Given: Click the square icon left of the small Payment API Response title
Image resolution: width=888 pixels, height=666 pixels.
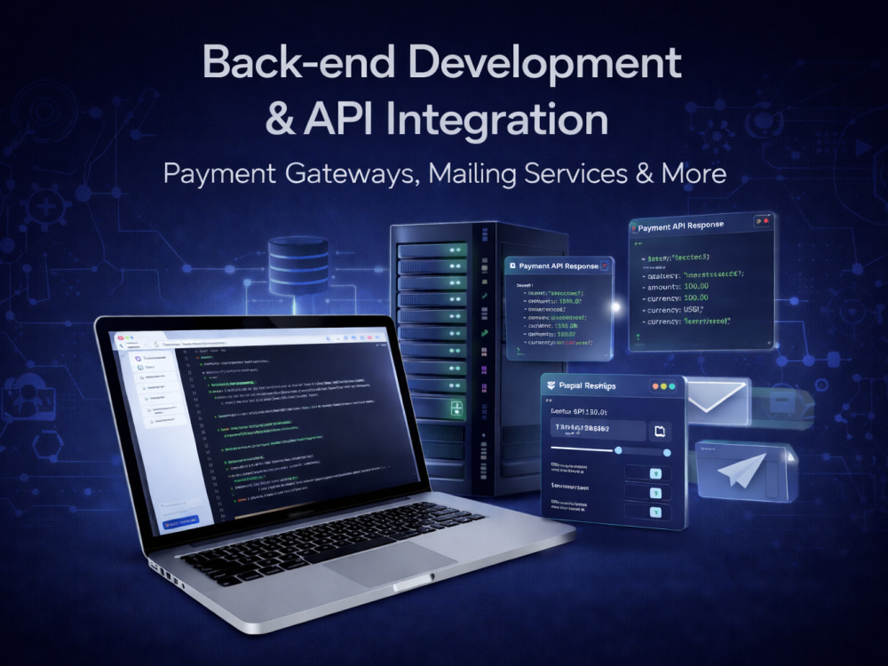Looking at the screenshot, I should pos(512,265).
